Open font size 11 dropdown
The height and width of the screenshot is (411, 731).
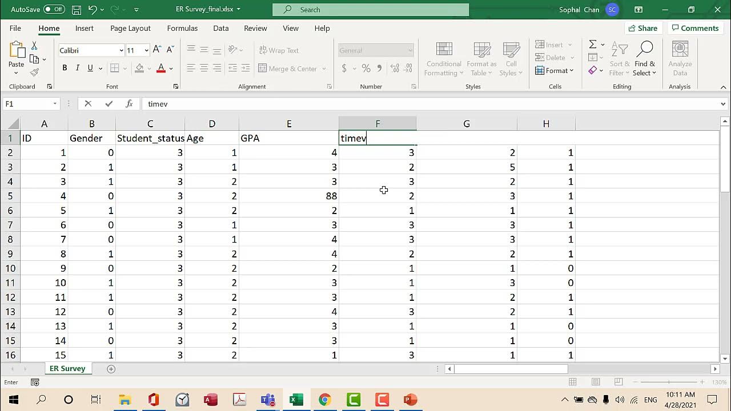click(146, 50)
